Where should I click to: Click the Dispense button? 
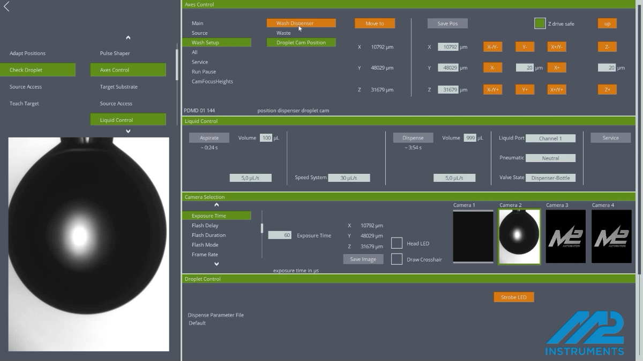pyautogui.click(x=413, y=138)
